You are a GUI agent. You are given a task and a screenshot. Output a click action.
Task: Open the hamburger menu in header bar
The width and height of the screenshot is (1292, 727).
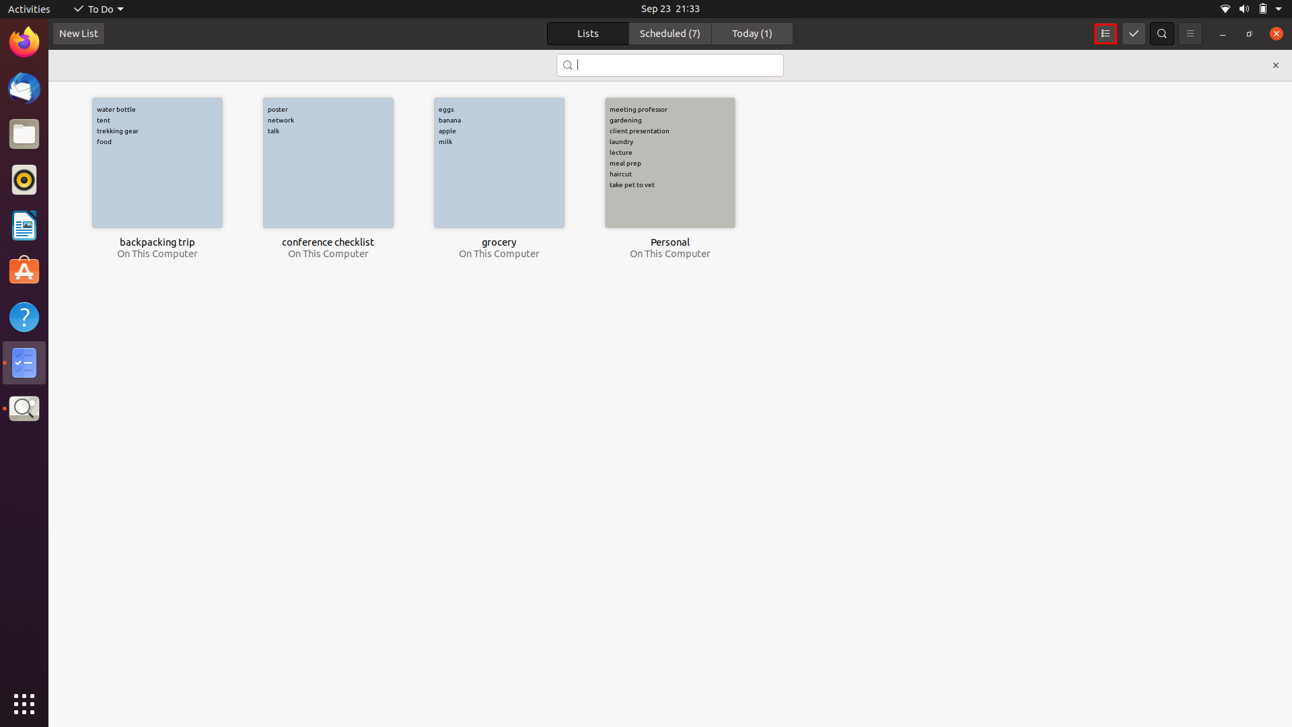click(1190, 34)
